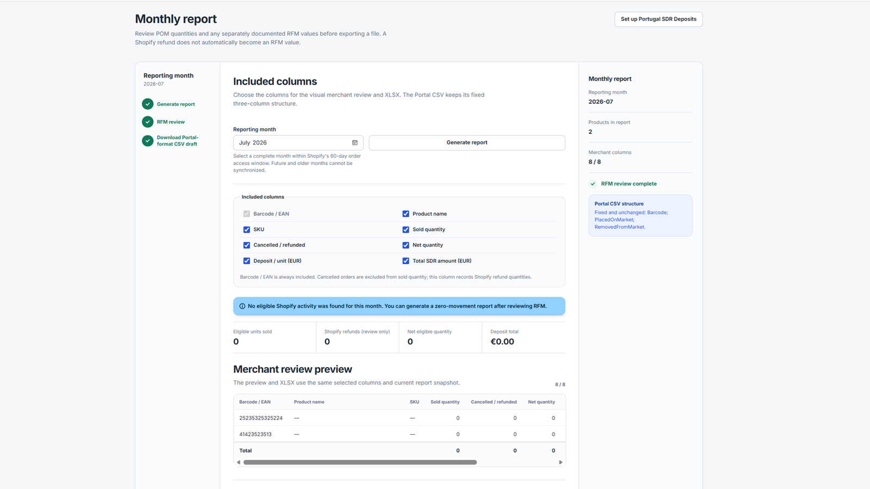This screenshot has height=489, width=870.
Task: Click the Shopify refunds (review only) label
Action: click(357, 331)
